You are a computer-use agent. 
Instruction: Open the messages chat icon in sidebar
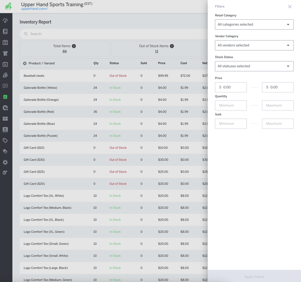pos(5,86)
